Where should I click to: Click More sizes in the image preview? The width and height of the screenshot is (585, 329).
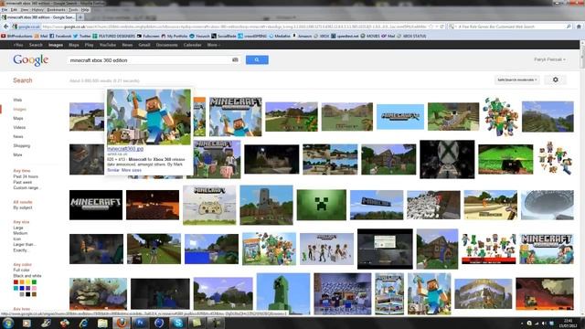132,170
